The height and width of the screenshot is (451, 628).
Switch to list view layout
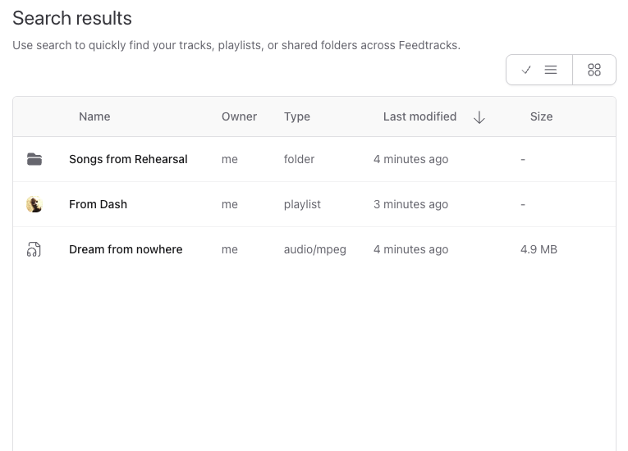tap(539, 70)
